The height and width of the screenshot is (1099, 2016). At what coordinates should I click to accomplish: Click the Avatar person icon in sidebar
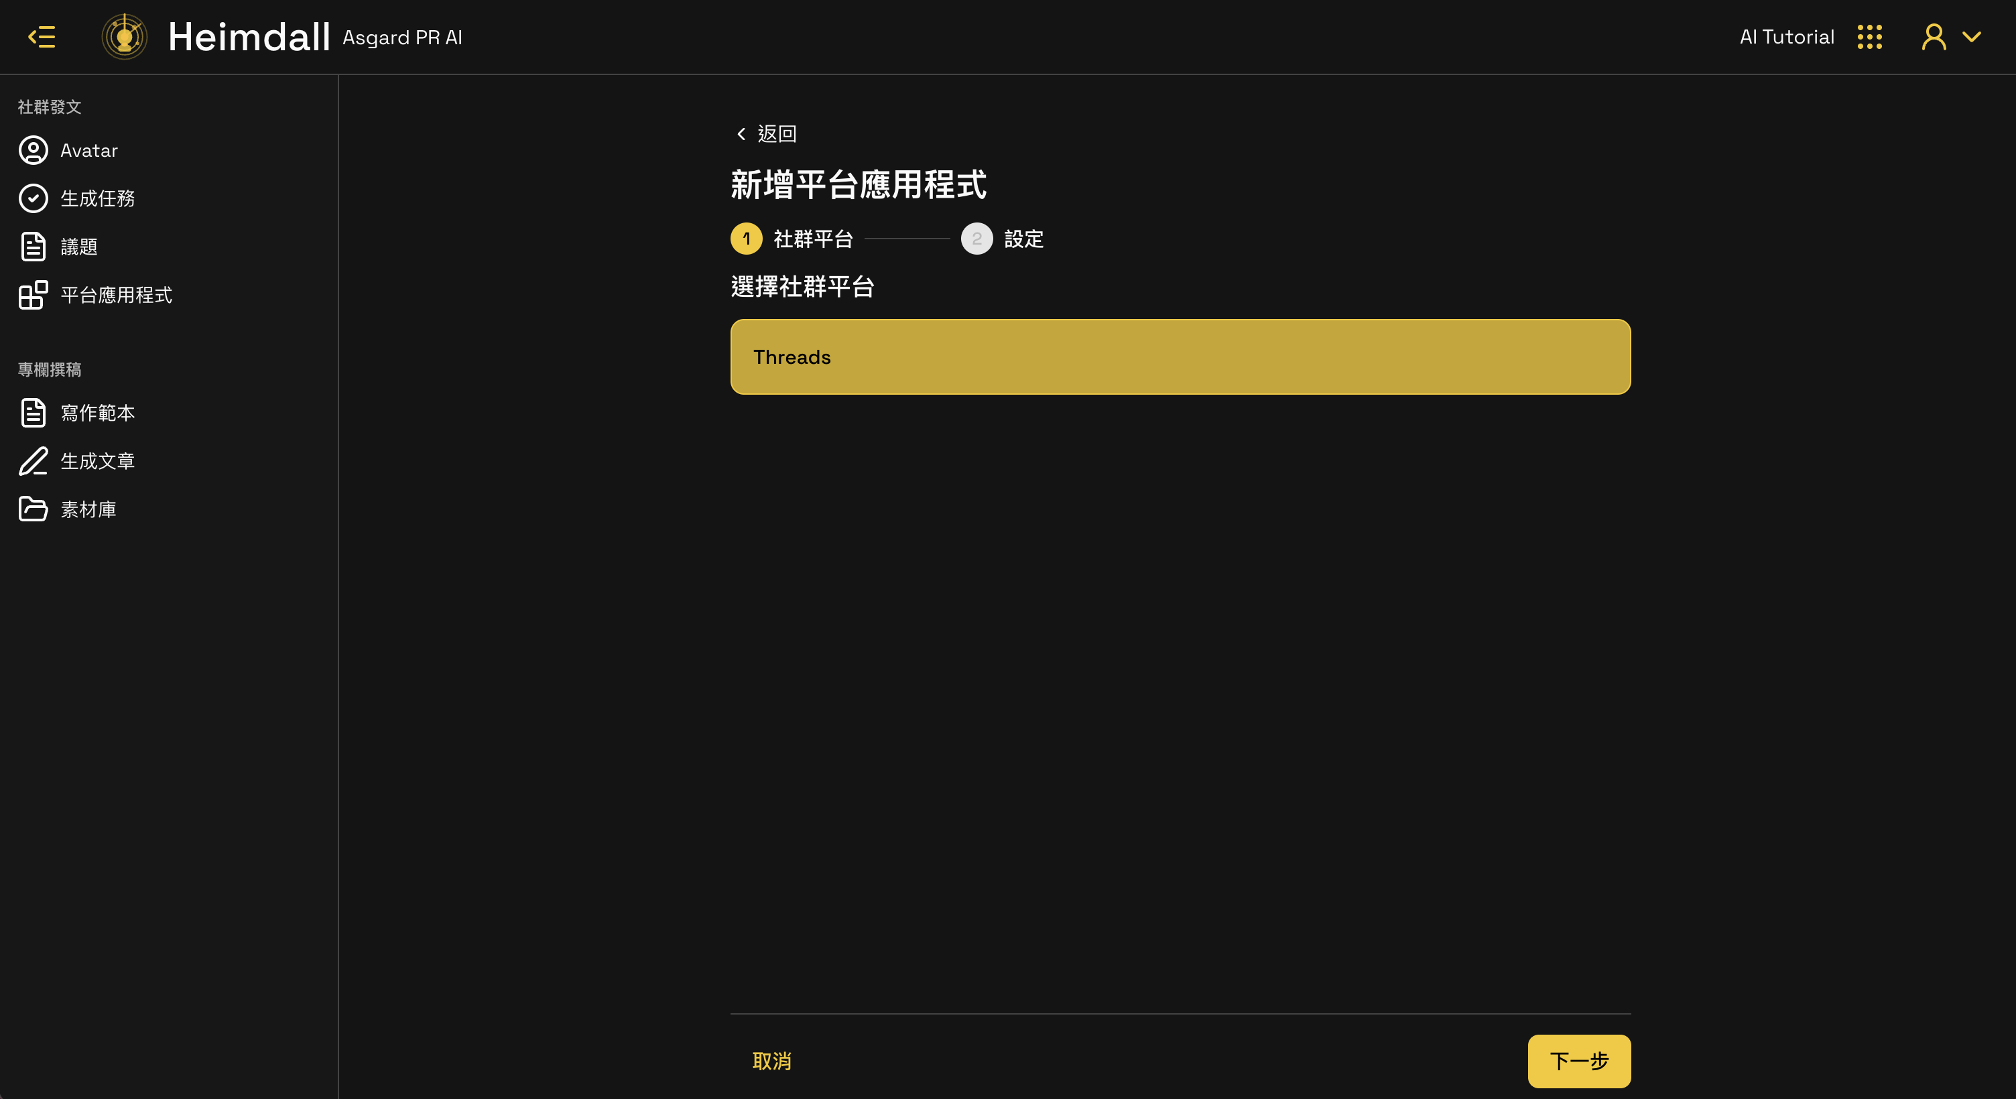coord(33,150)
